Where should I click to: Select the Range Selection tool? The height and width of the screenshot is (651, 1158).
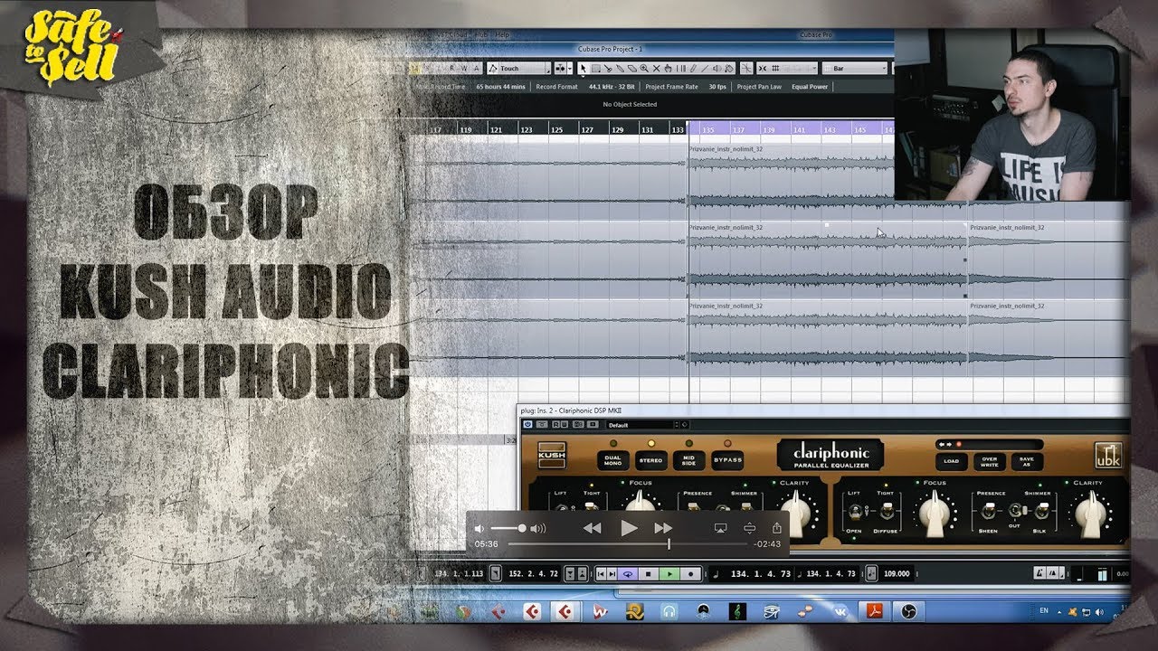(596, 68)
